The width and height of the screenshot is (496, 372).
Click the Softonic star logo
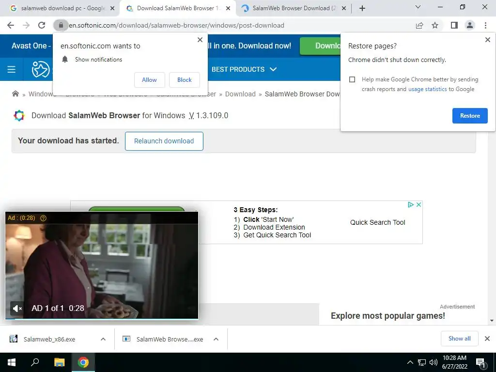click(x=41, y=69)
